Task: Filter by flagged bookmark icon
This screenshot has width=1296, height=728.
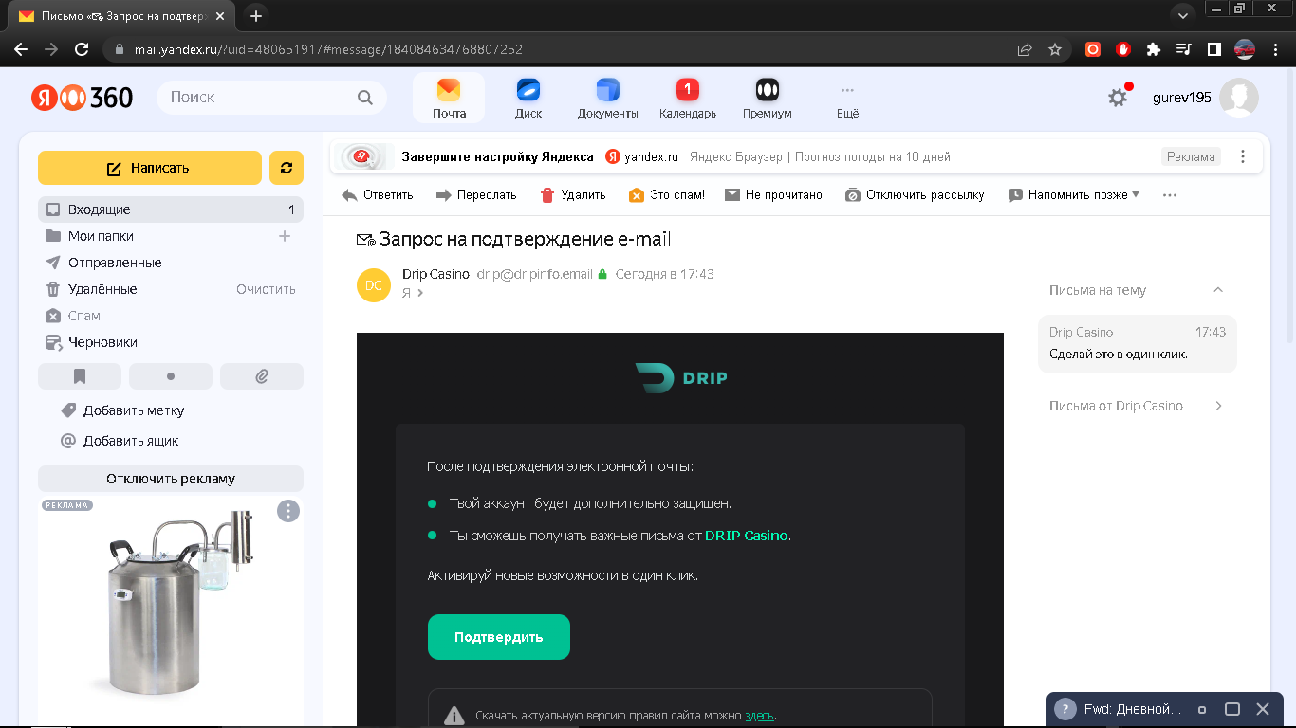Action: pyautogui.click(x=80, y=376)
